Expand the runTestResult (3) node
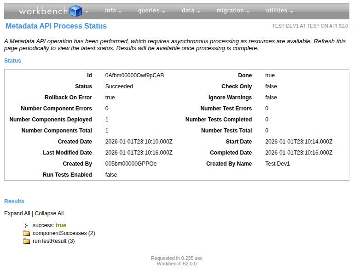354x270 pixels. point(53,241)
